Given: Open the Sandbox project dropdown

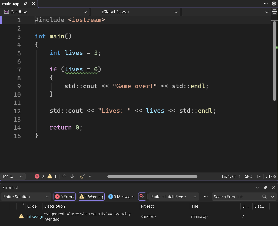Looking at the screenshot, I should click(45, 12).
